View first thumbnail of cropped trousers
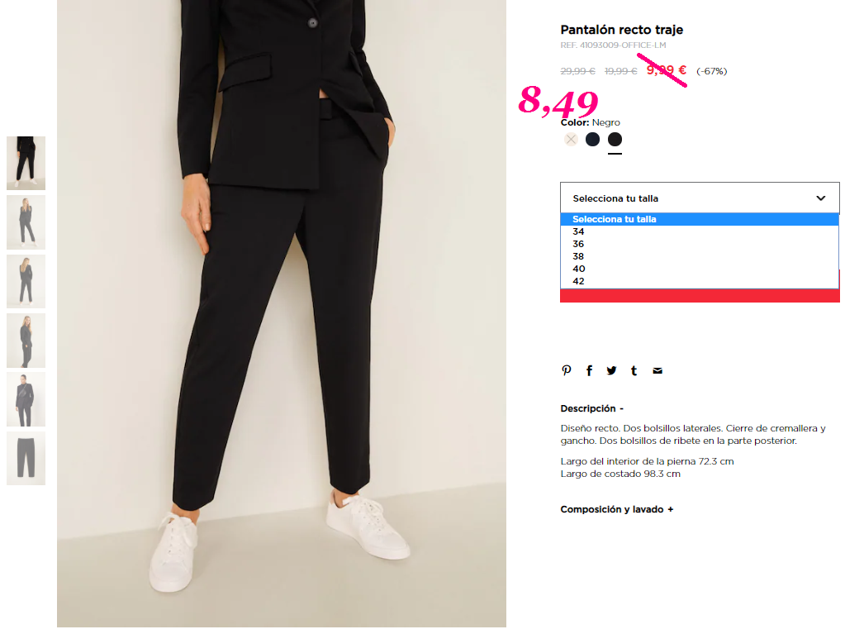Image resolution: width=845 pixels, height=634 pixels. click(26, 164)
